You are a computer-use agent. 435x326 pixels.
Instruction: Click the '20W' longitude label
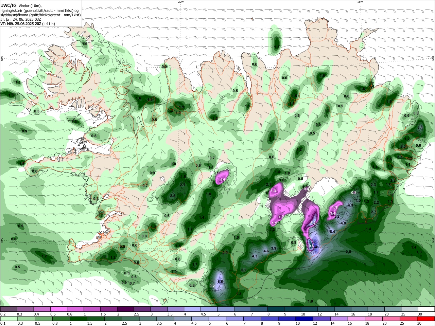pyautogui.click(x=181, y=2)
